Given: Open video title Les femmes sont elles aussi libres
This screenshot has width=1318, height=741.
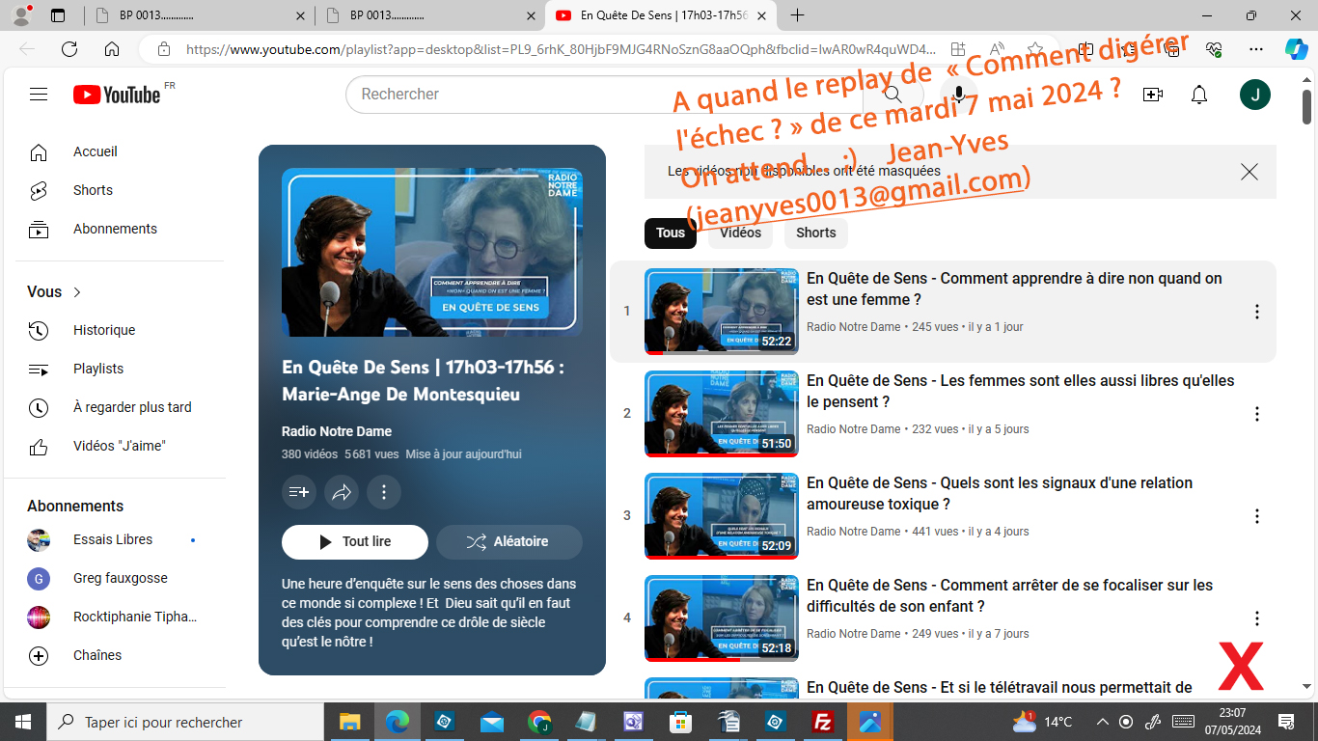Looking at the screenshot, I should pos(1020,391).
